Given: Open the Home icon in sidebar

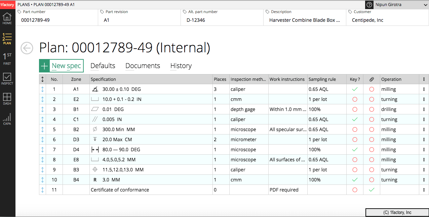Looking at the screenshot, I should [7, 18].
